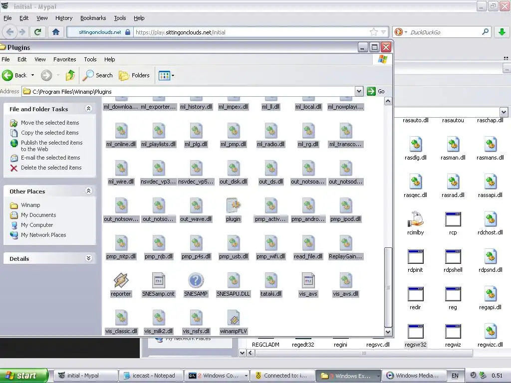
Task: Open the Tools menu in Plugins window
Action: tap(90, 59)
